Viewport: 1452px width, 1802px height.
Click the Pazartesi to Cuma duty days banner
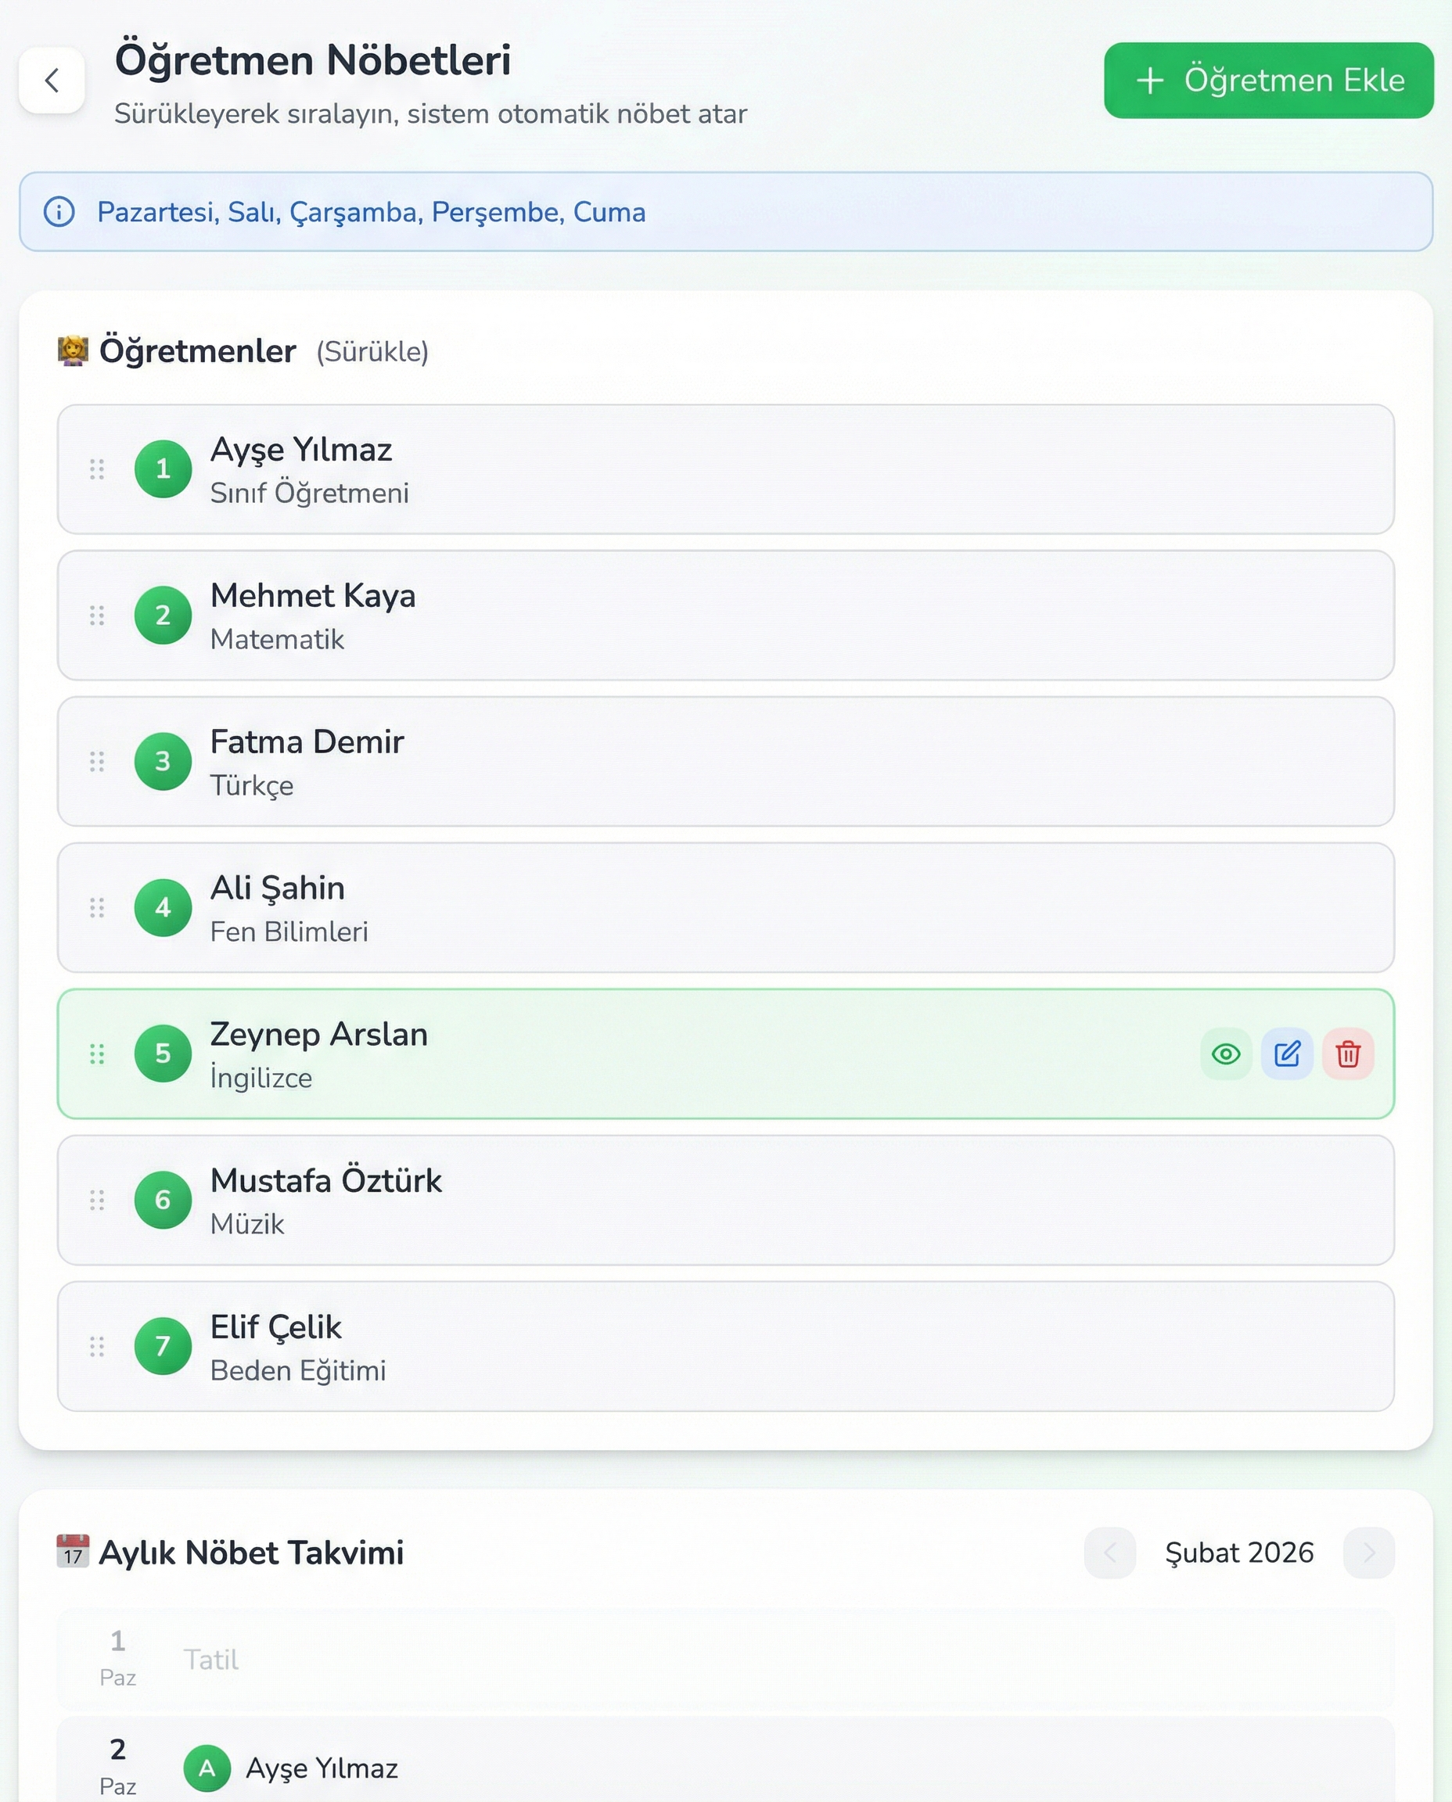724,211
